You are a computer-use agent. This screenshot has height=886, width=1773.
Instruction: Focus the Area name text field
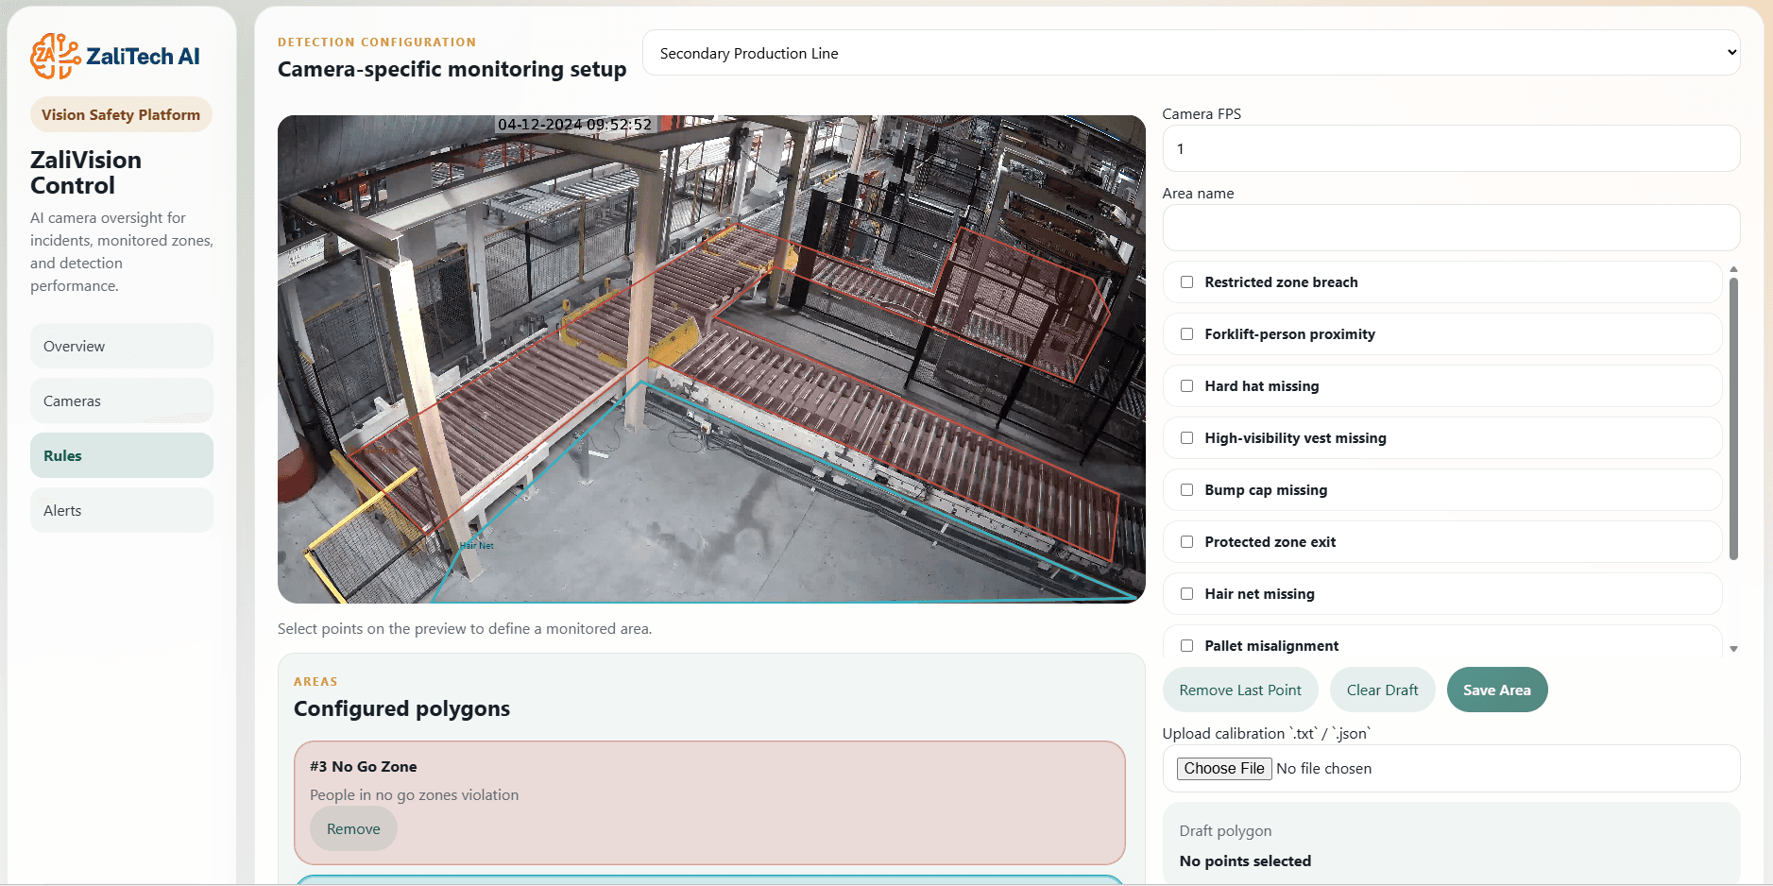point(1451,228)
